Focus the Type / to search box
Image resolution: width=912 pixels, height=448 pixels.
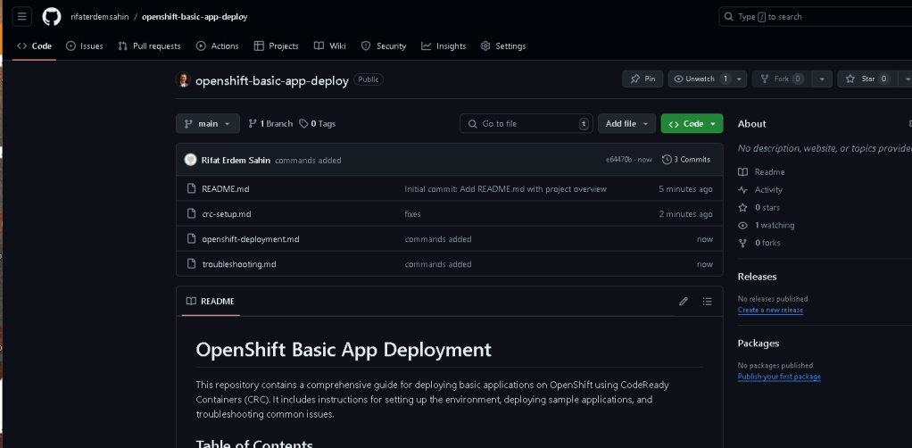click(x=816, y=17)
